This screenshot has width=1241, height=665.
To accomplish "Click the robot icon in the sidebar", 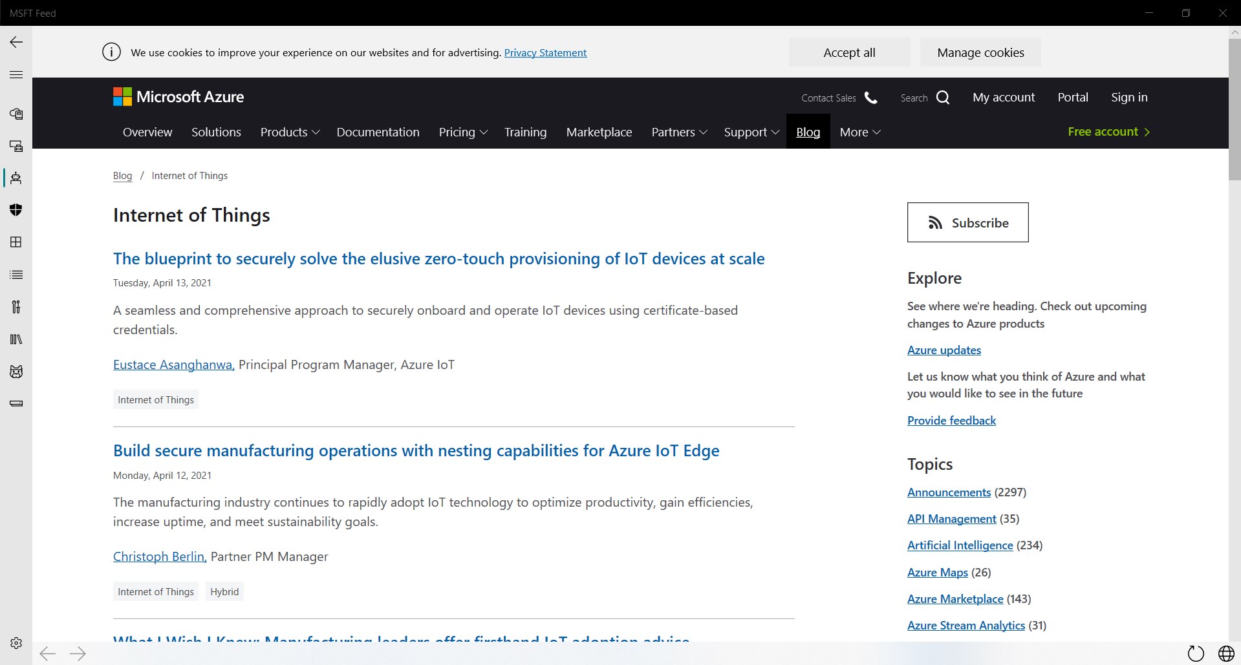I will 16,178.
